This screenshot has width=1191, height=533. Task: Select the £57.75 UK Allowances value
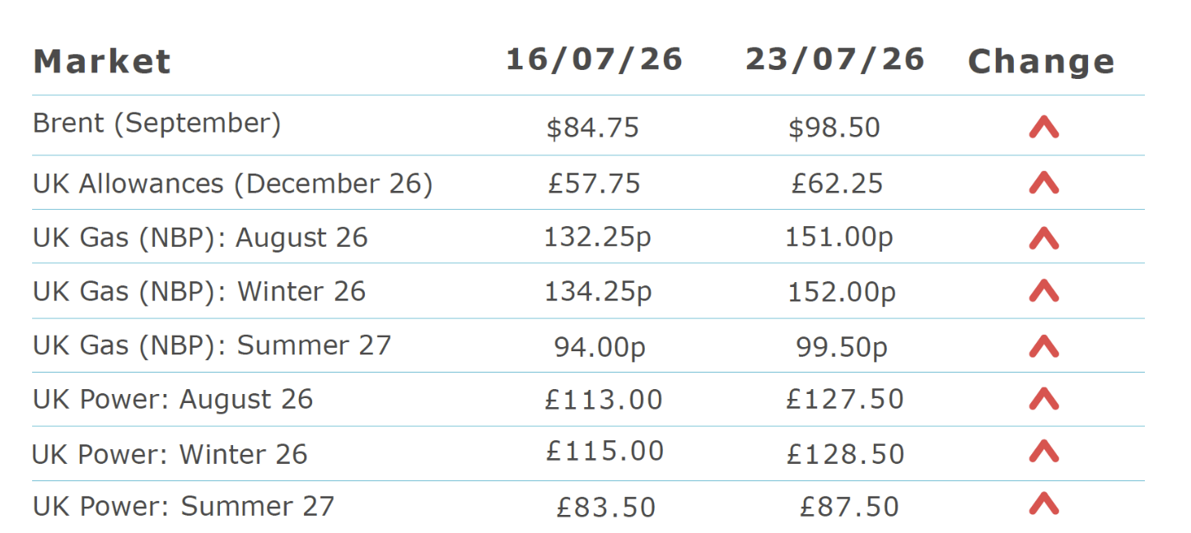(594, 183)
